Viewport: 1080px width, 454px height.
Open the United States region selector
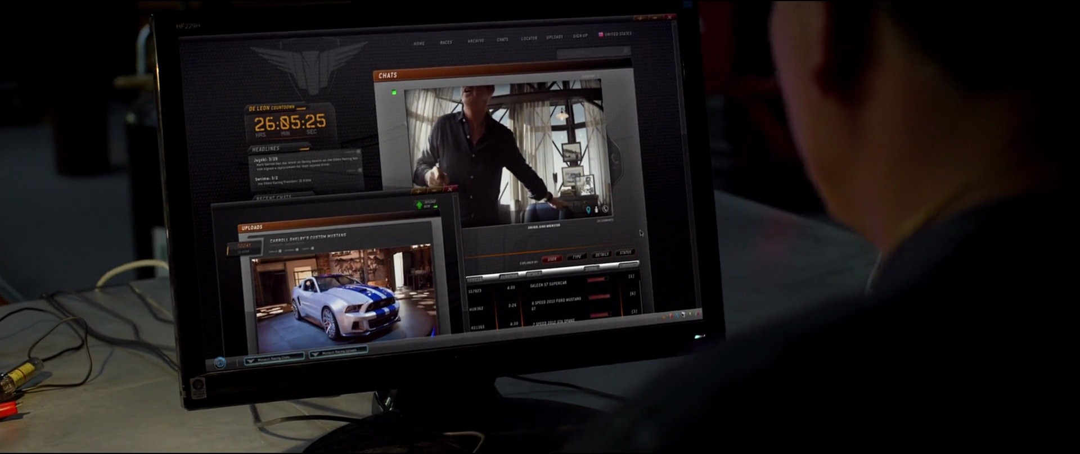(x=615, y=34)
